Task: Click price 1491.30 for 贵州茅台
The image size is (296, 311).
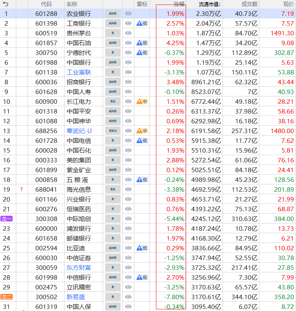Action: (282, 33)
